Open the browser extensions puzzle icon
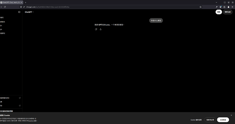235x124 pixels. 229,7
